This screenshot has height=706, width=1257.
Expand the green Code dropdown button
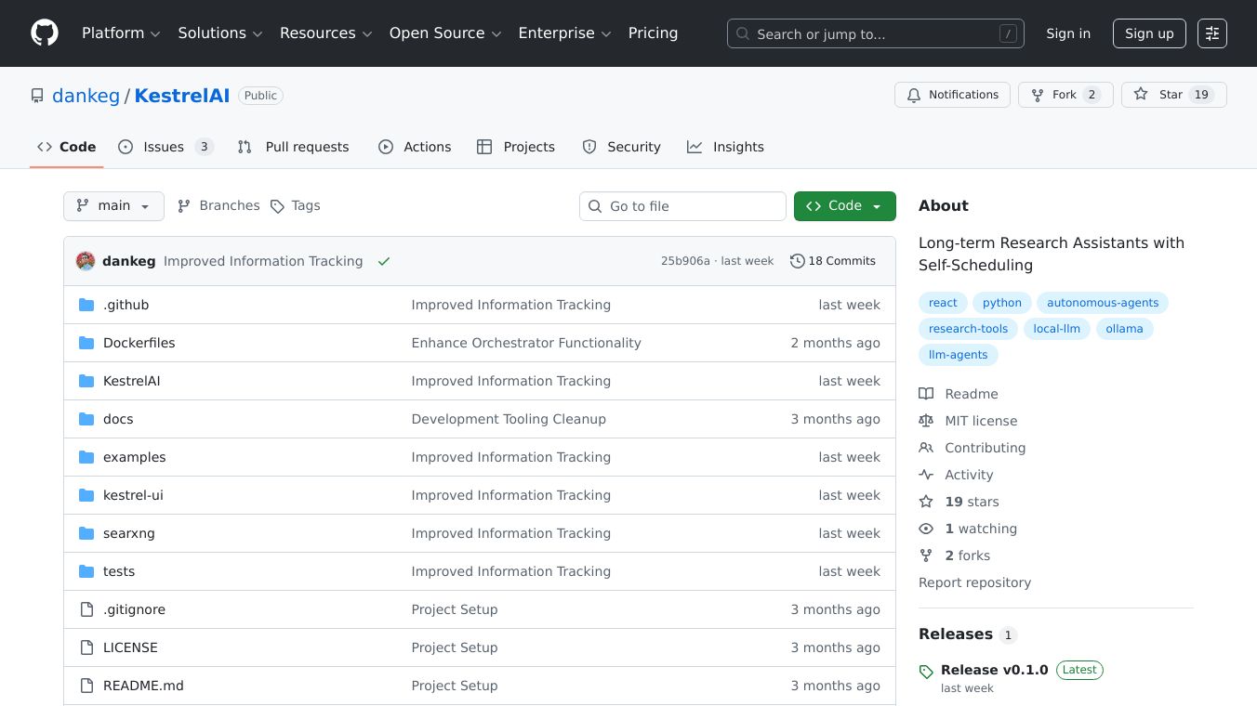(844, 206)
